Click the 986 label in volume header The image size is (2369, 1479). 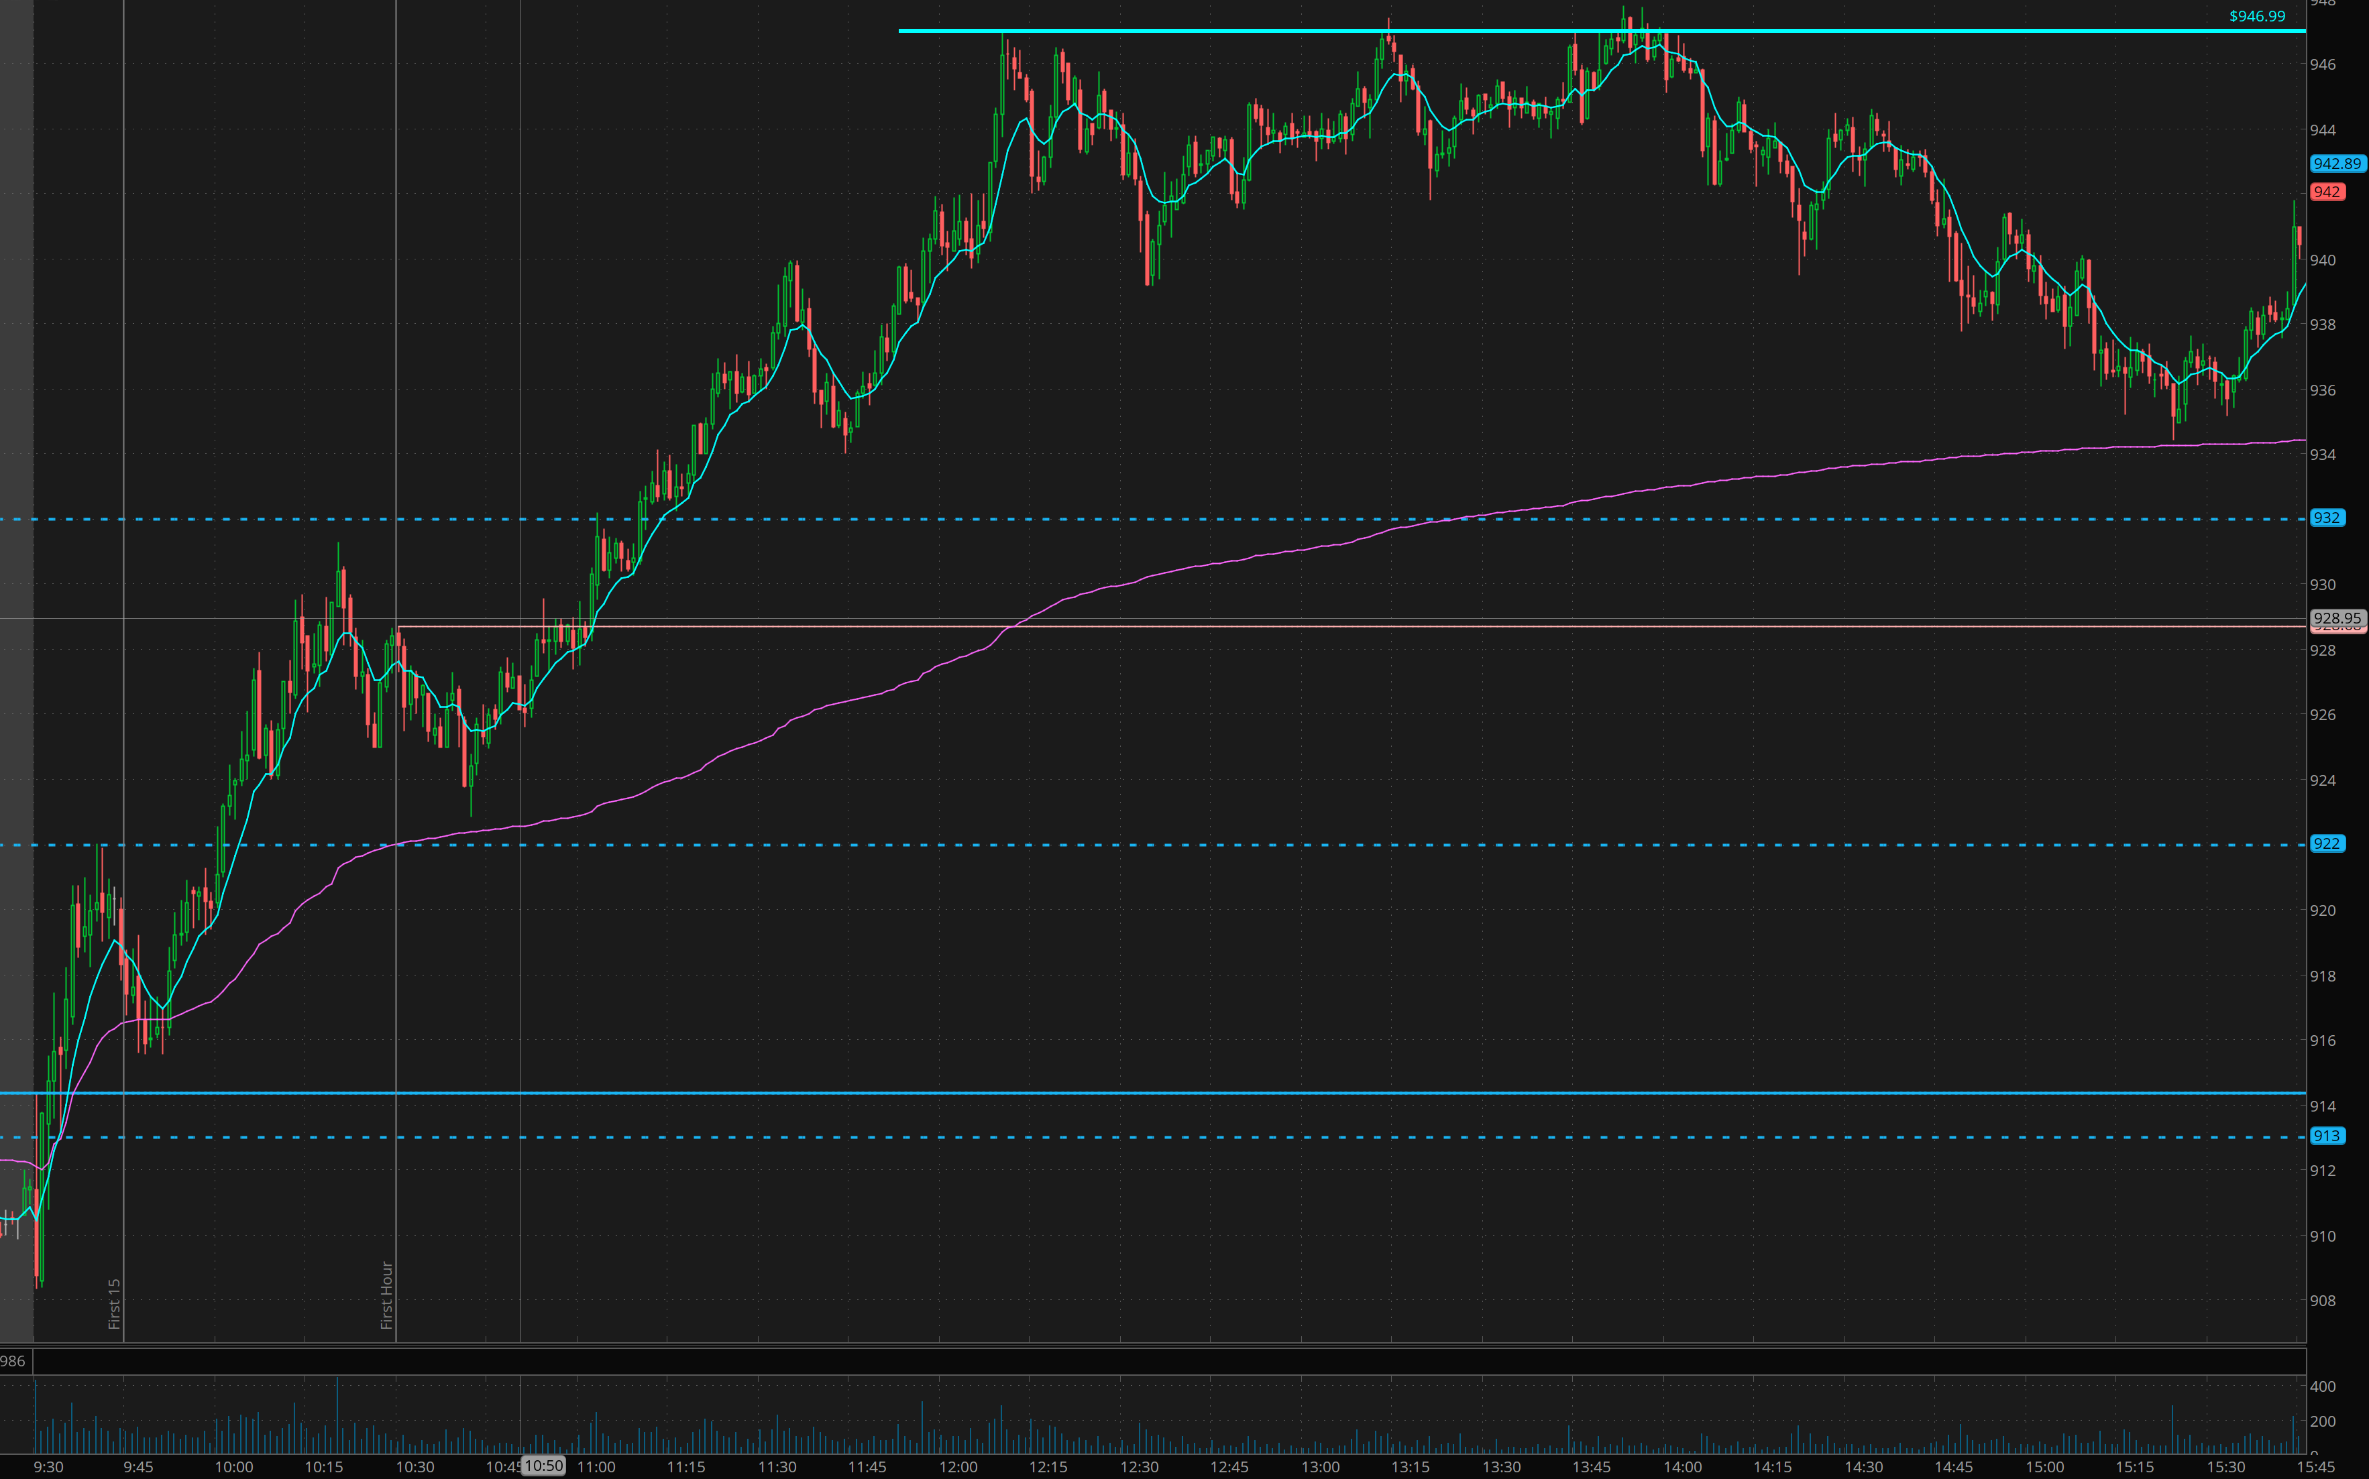[13, 1360]
